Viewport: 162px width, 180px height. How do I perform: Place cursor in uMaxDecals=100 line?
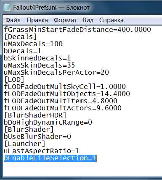[33, 44]
